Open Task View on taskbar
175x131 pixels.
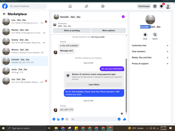pos(49,128)
